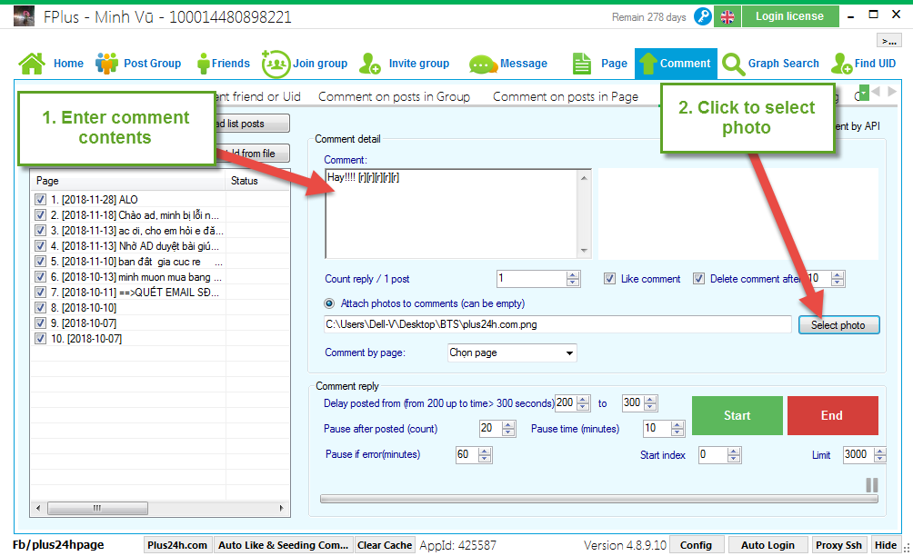The height and width of the screenshot is (556, 913).
Task: Open Post Group people icon
Action: click(x=106, y=64)
